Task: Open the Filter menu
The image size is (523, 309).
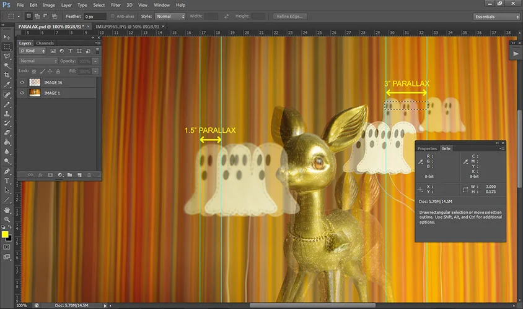Action: click(x=116, y=5)
